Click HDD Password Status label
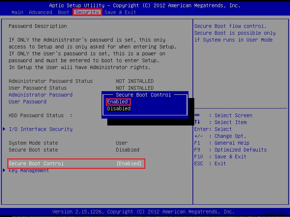The height and width of the screenshot is (217, 290). (x=40, y=115)
